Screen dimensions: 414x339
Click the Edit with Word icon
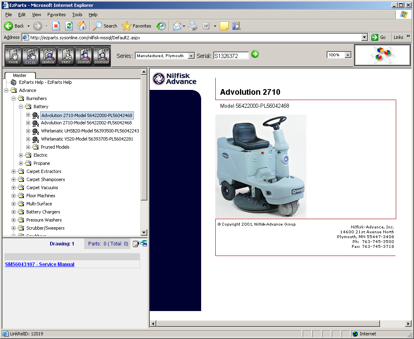click(206, 26)
